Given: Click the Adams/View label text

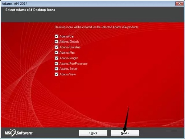Looking at the screenshot, I should (x=68, y=74).
